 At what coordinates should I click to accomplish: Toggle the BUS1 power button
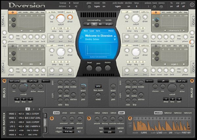coord(4,81)
